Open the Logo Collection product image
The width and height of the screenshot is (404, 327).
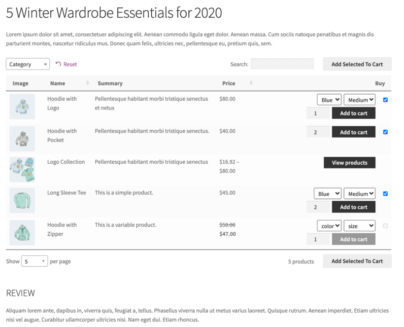tap(22, 168)
